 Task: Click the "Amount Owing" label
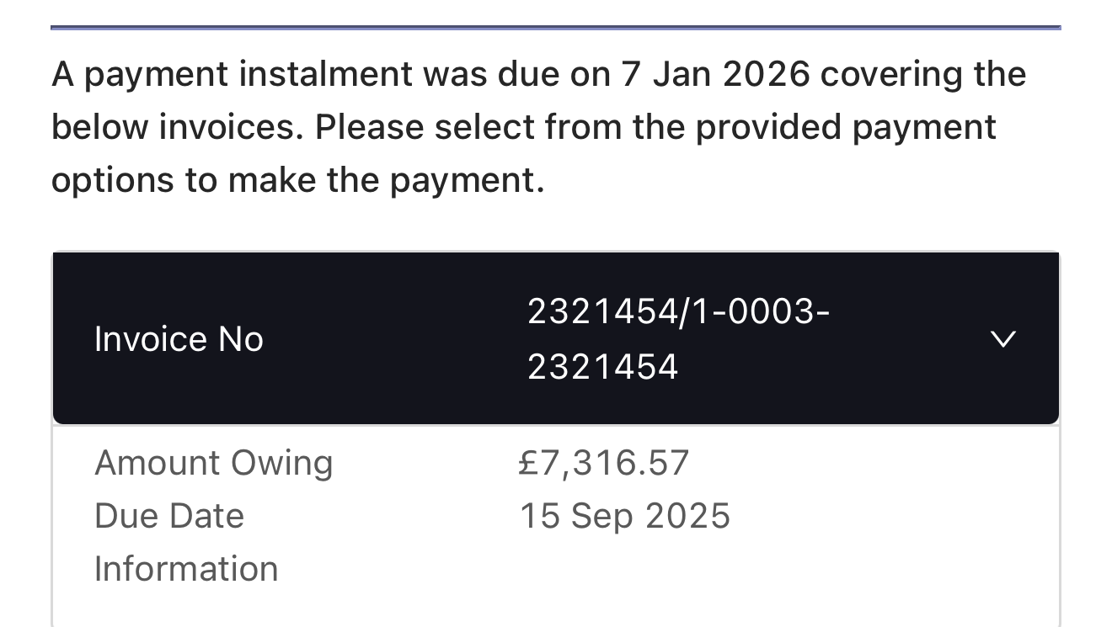[214, 463]
